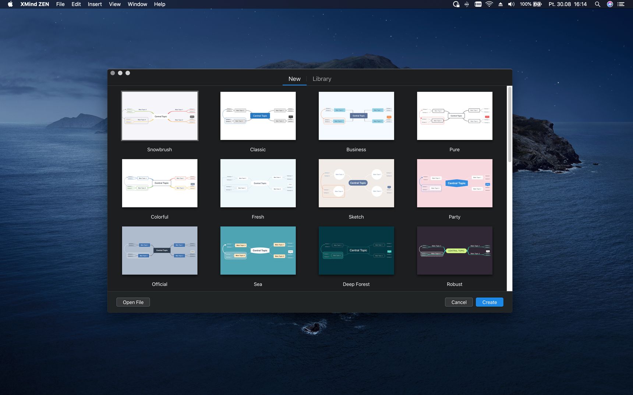633x395 pixels.
Task: Open the File menu
Action: click(60, 4)
